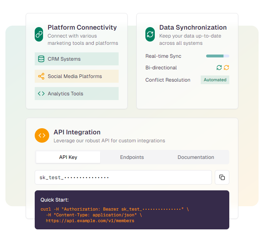Switch to the API Key tab

pyautogui.click(x=68, y=157)
